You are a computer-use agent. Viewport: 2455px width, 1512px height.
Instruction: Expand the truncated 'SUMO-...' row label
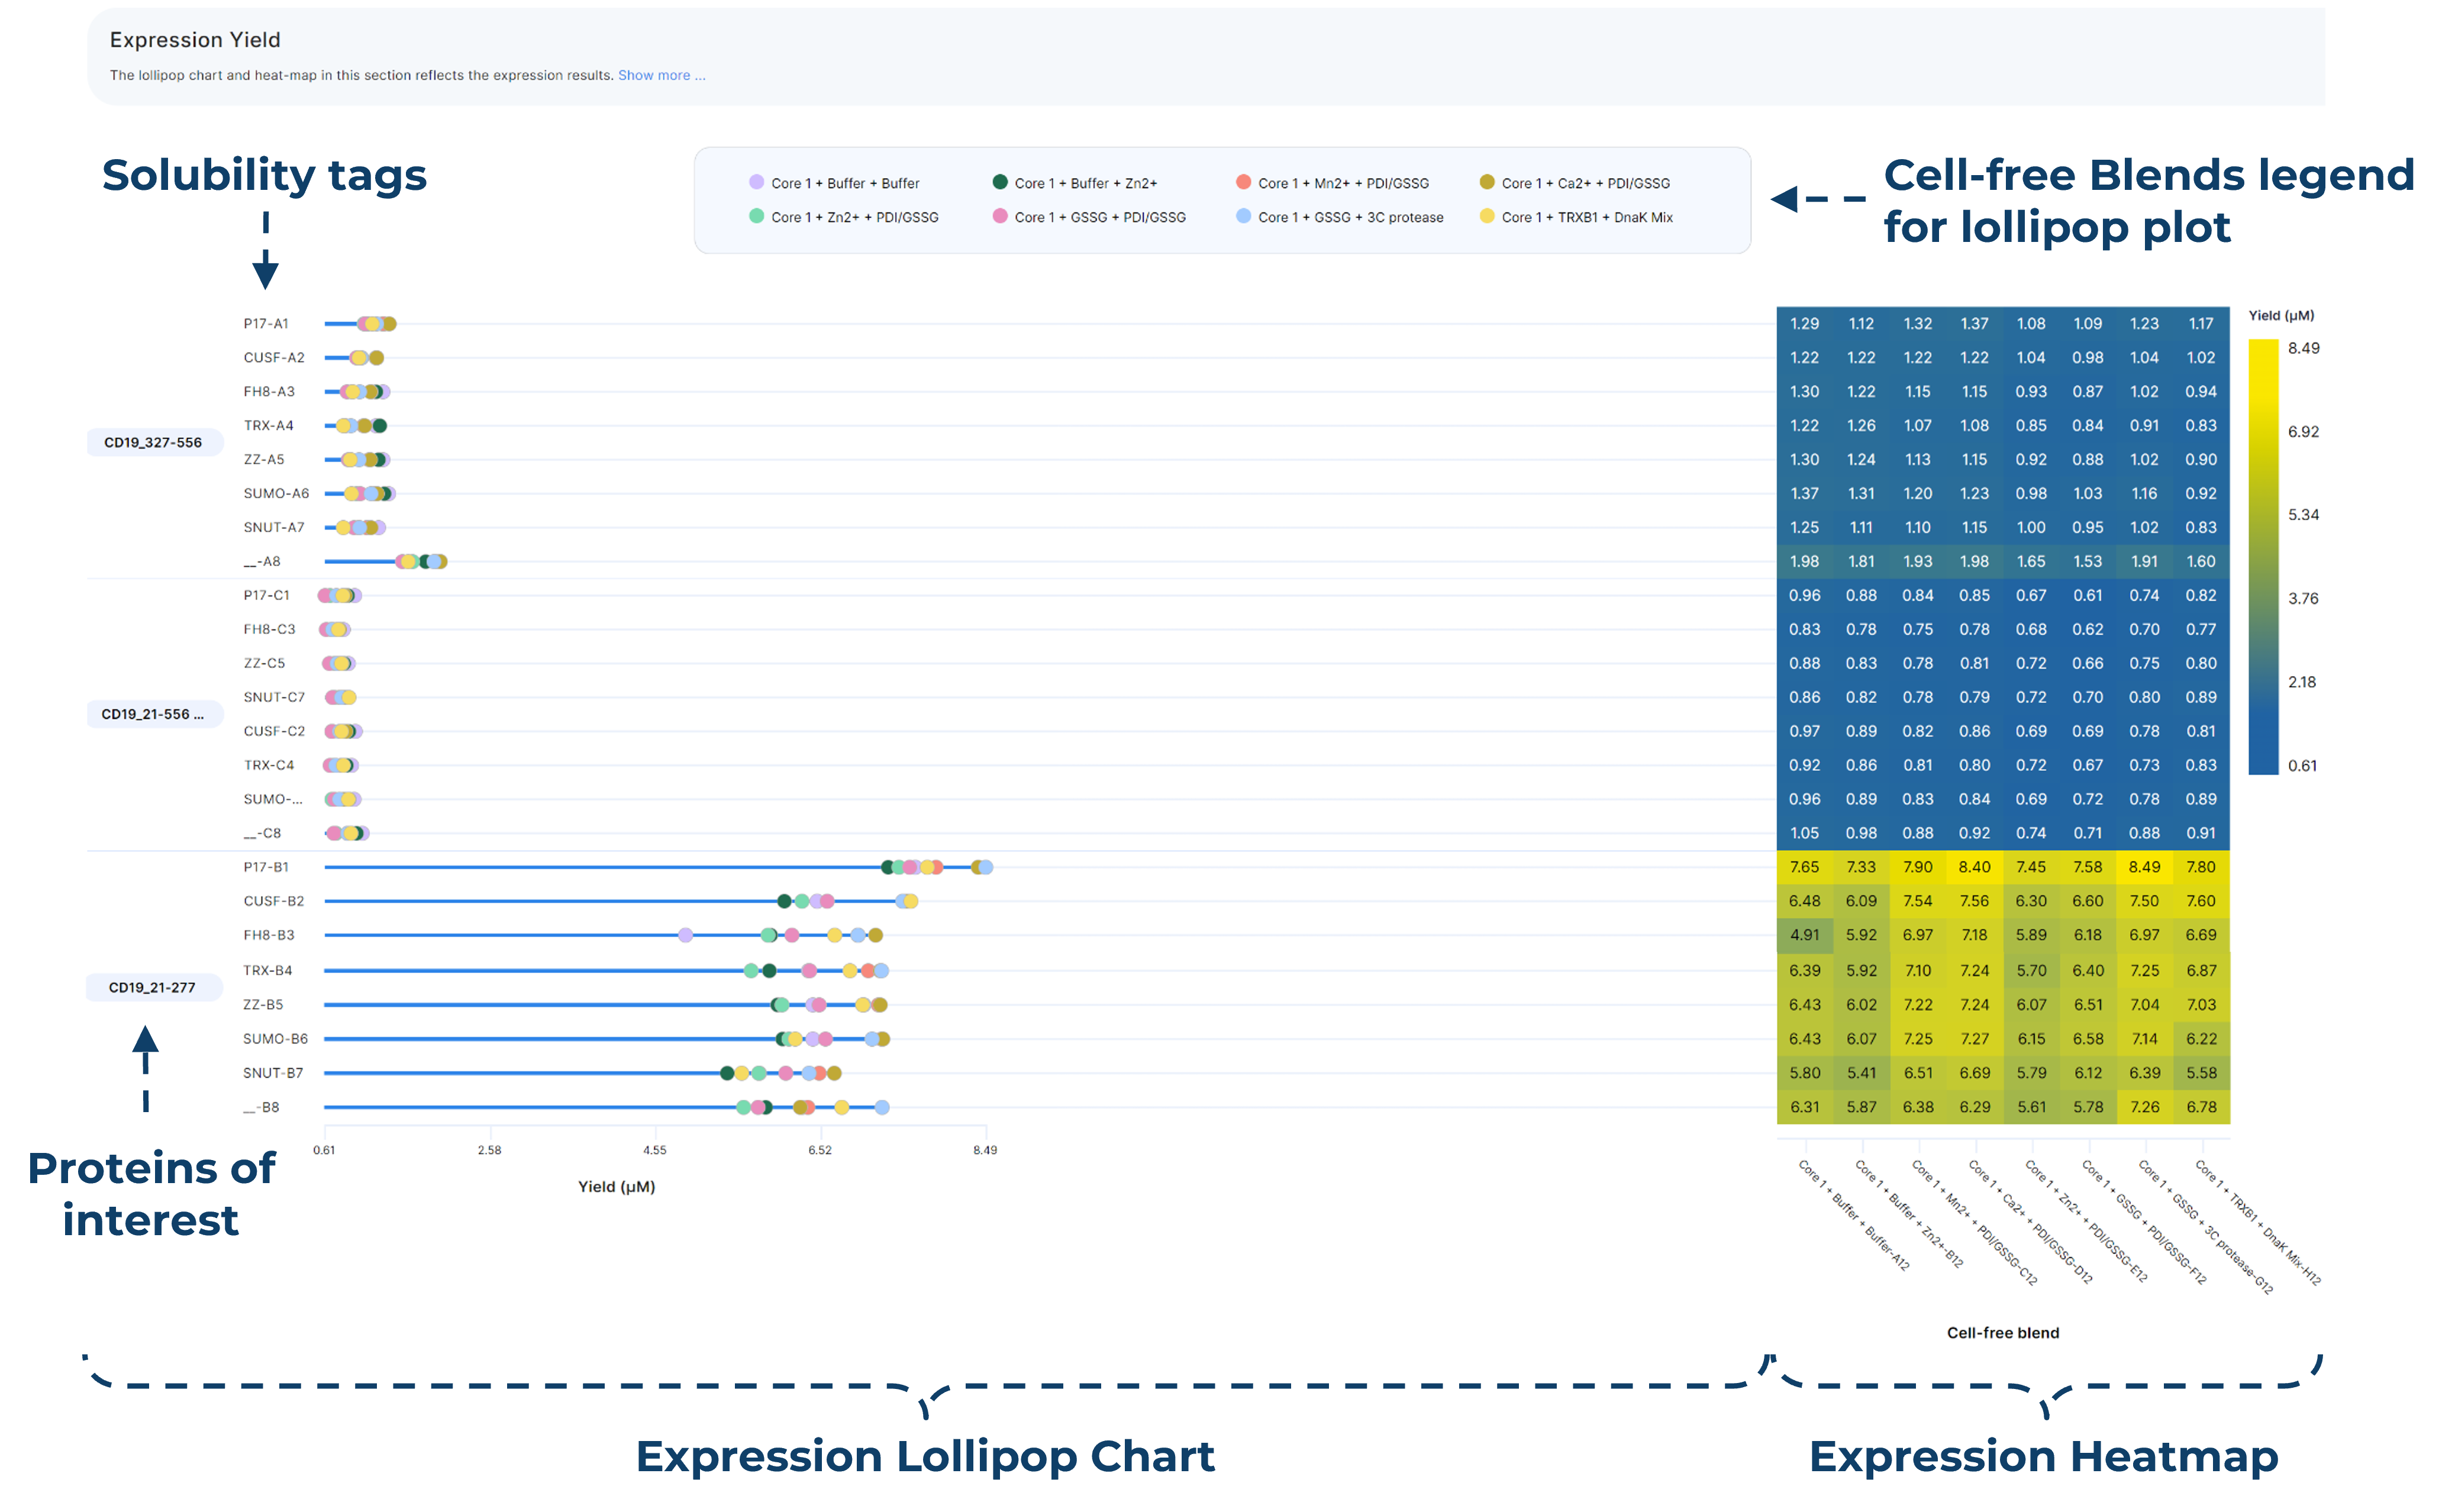(x=272, y=799)
